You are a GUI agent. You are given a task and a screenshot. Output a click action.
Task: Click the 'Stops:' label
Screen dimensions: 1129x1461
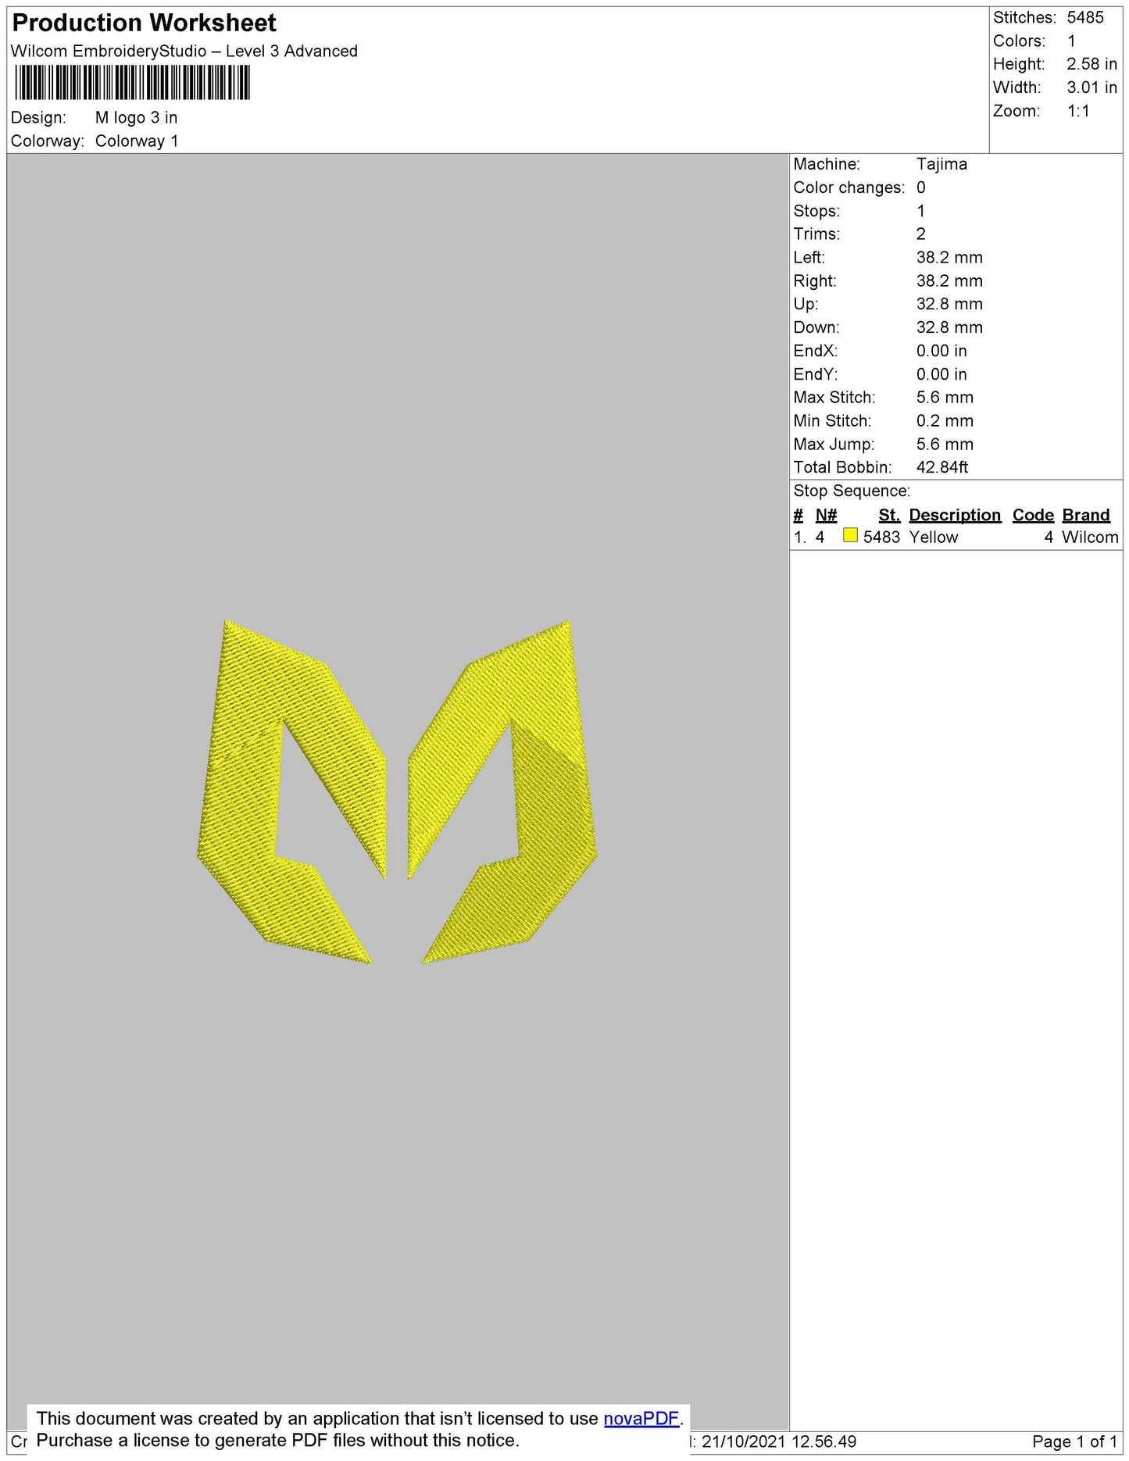pos(816,211)
